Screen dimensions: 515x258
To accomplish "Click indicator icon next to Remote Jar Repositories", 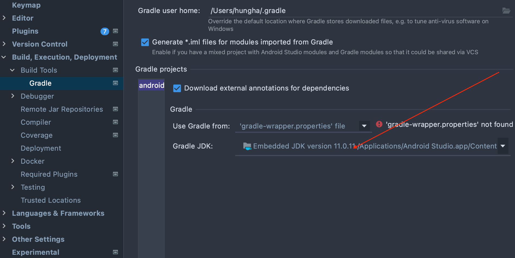I will click(x=115, y=109).
